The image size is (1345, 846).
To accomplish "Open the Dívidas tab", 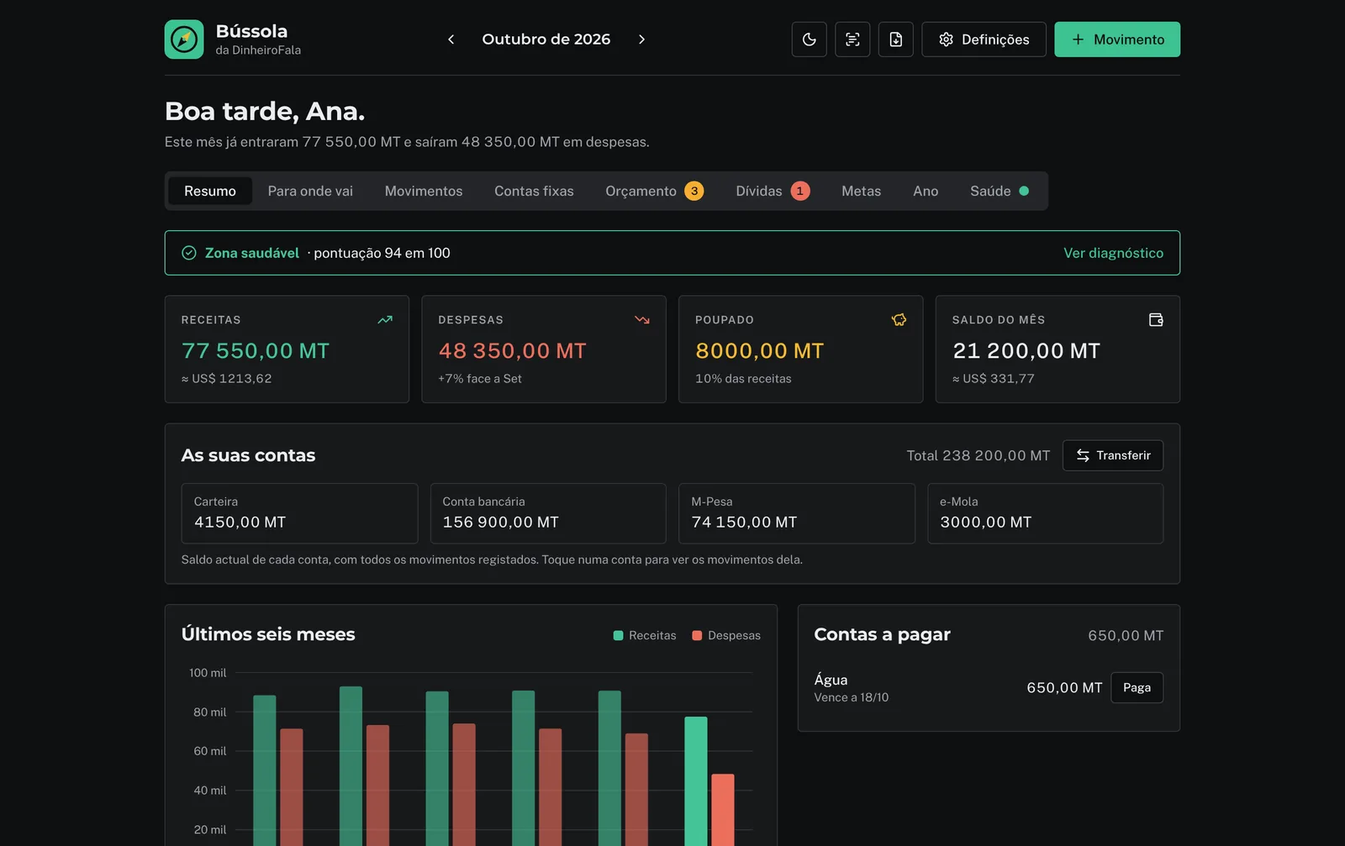I will (x=773, y=191).
